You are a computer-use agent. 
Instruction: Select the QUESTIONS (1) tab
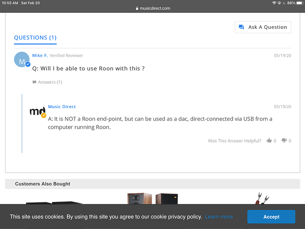[35, 38]
